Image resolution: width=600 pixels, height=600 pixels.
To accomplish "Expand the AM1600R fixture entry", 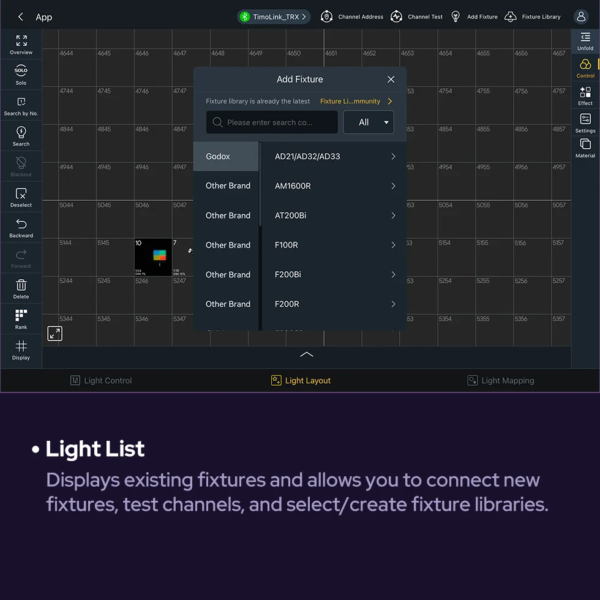I will pos(334,186).
